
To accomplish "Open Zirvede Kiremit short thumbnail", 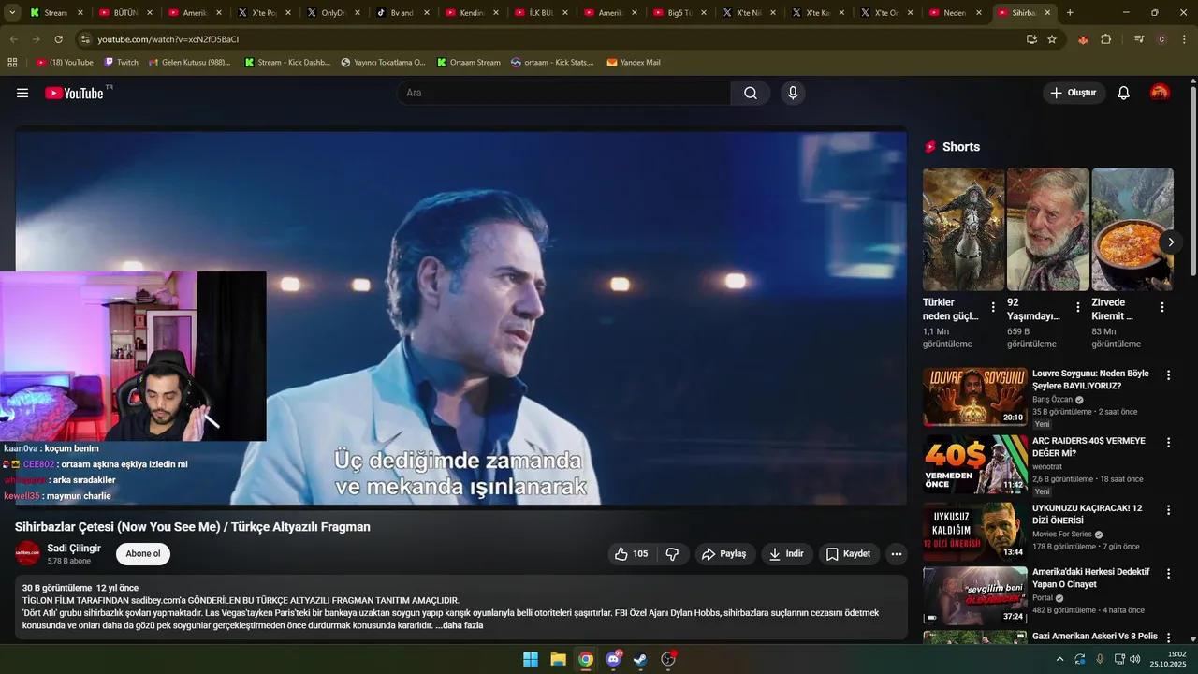I will (x=1132, y=229).
